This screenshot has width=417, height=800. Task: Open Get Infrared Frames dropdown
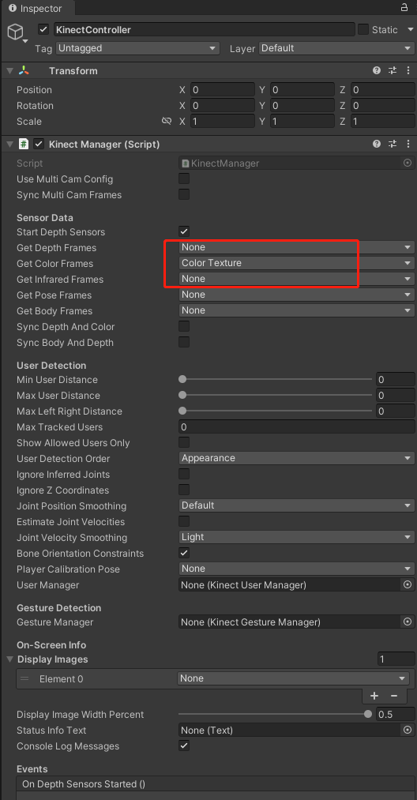[x=296, y=279]
